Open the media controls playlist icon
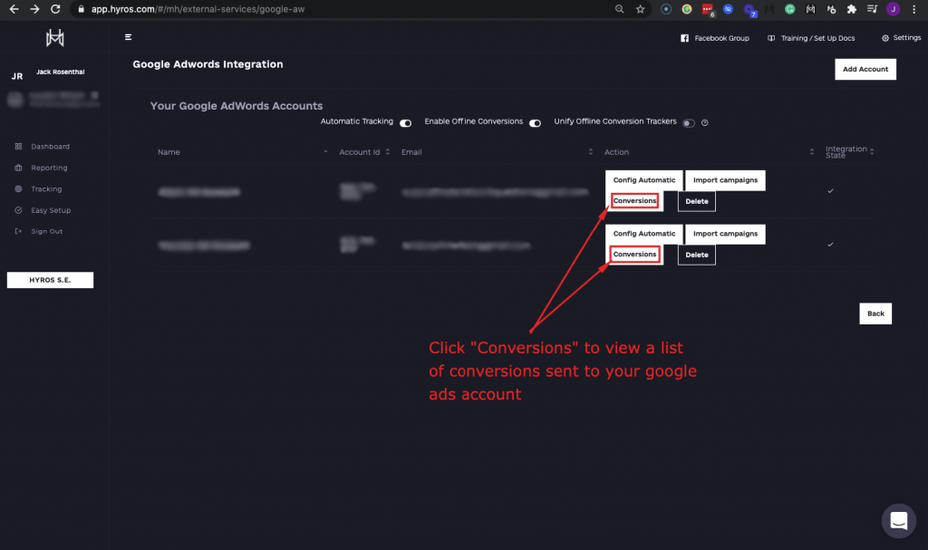This screenshot has width=928, height=550. click(x=872, y=9)
